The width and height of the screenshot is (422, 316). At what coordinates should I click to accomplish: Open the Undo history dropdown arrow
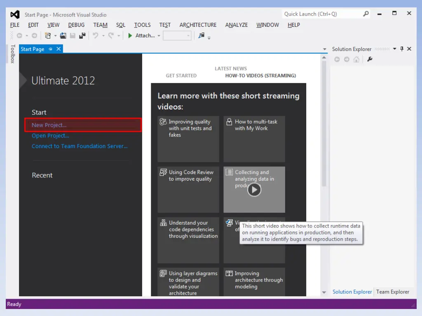pyautogui.click(x=103, y=36)
